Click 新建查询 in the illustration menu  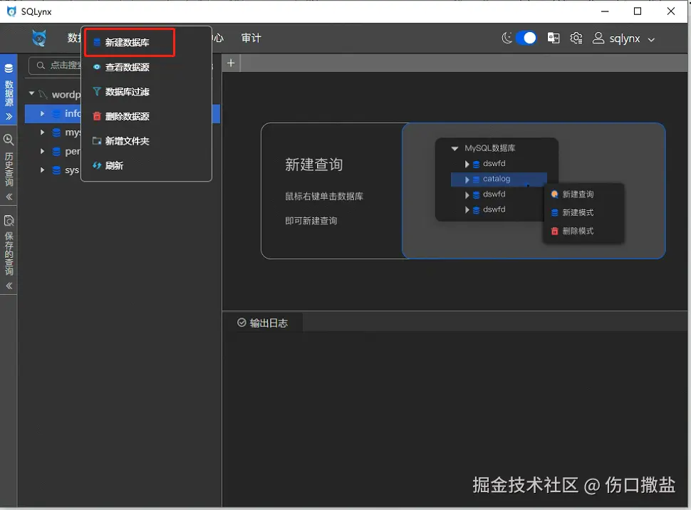coord(578,194)
